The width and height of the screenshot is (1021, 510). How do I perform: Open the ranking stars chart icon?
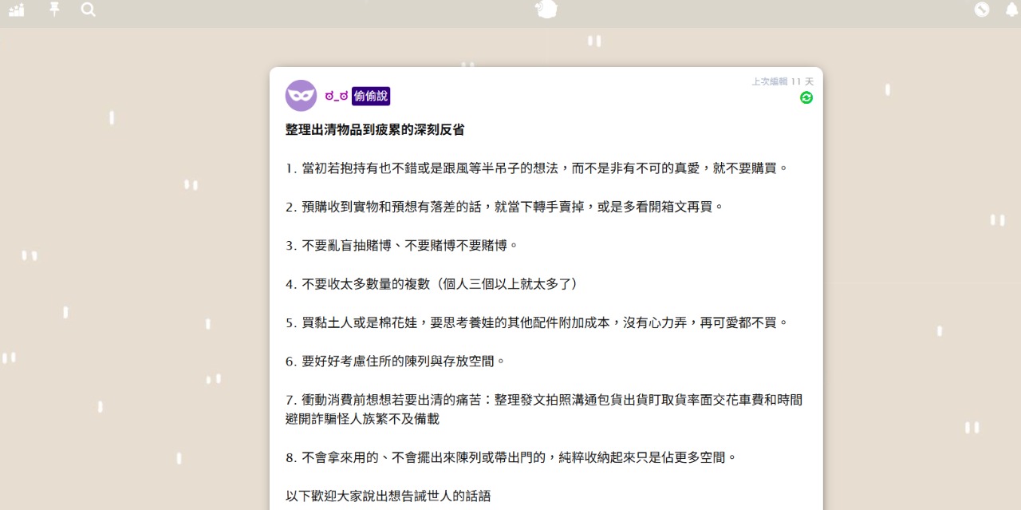(x=16, y=10)
